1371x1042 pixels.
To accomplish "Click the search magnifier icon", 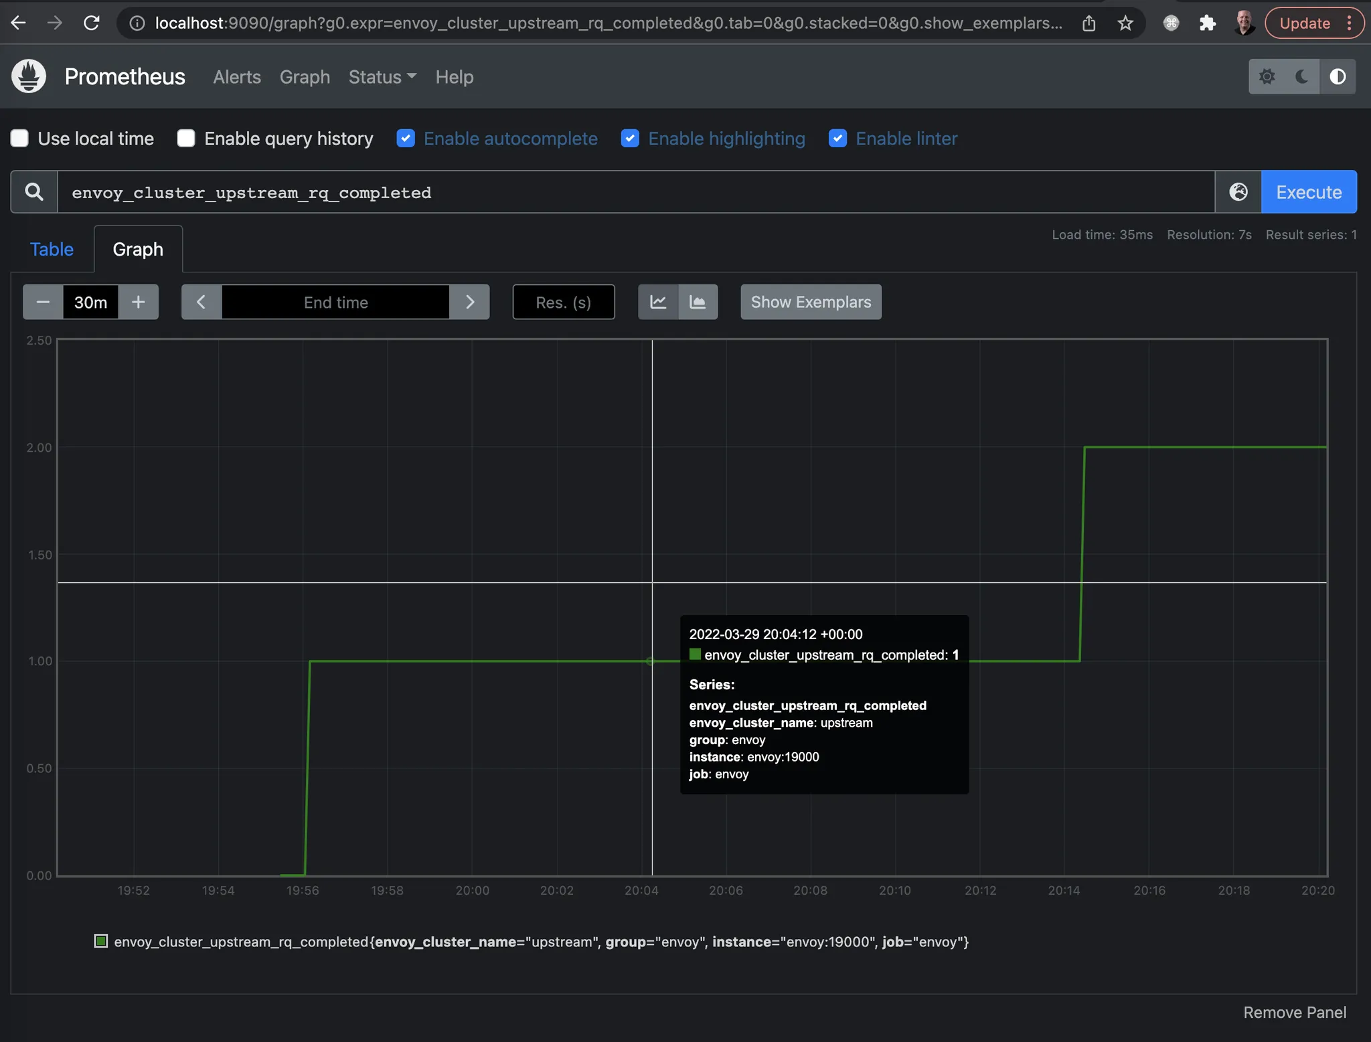I will [x=34, y=192].
